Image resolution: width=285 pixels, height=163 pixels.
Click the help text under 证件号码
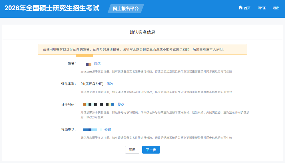click(x=165, y=114)
